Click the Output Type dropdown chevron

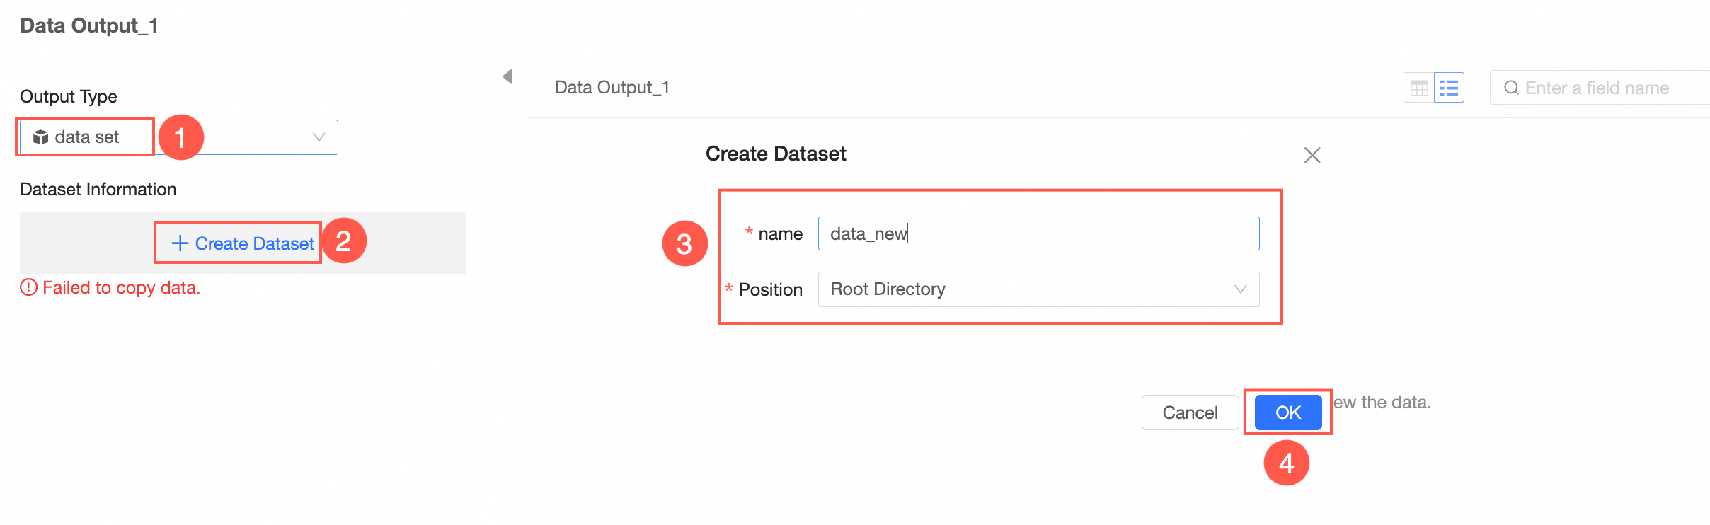[x=319, y=137]
